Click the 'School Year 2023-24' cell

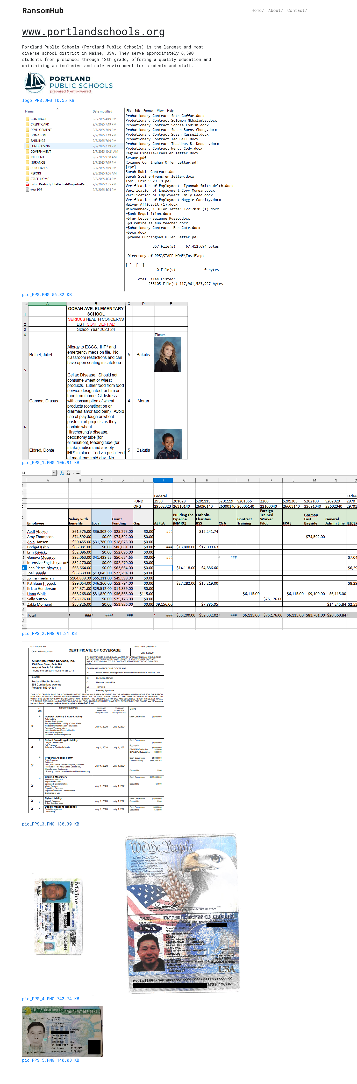[x=96, y=330]
